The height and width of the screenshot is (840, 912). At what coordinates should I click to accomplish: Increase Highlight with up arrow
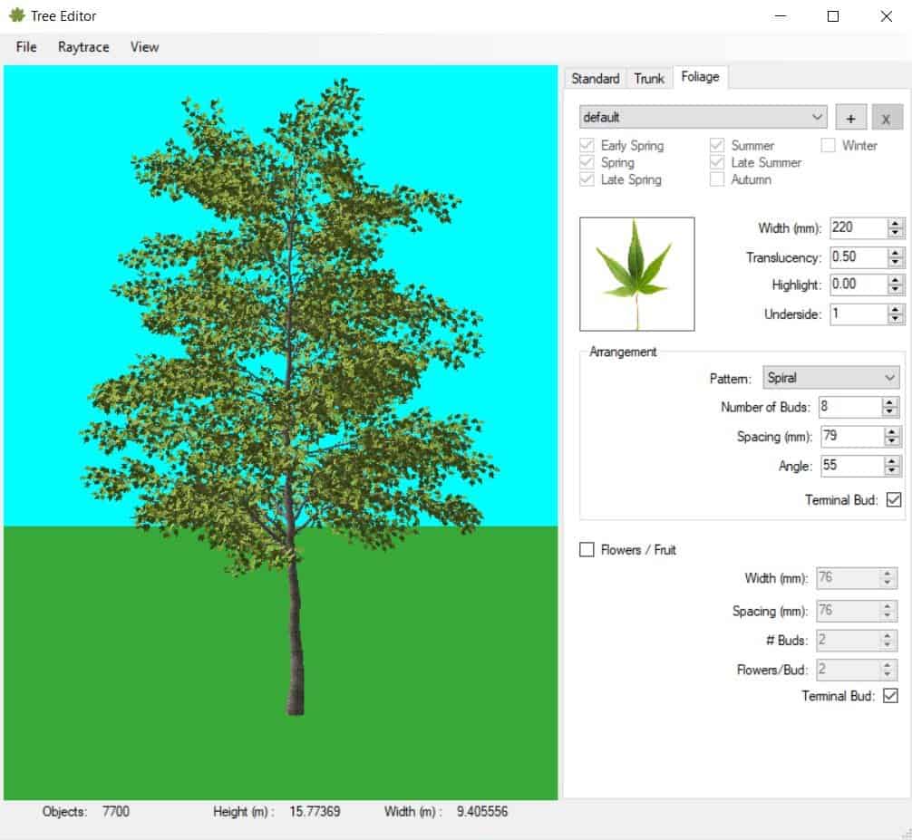click(896, 280)
